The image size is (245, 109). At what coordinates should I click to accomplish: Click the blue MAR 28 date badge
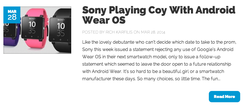click(x=12, y=15)
